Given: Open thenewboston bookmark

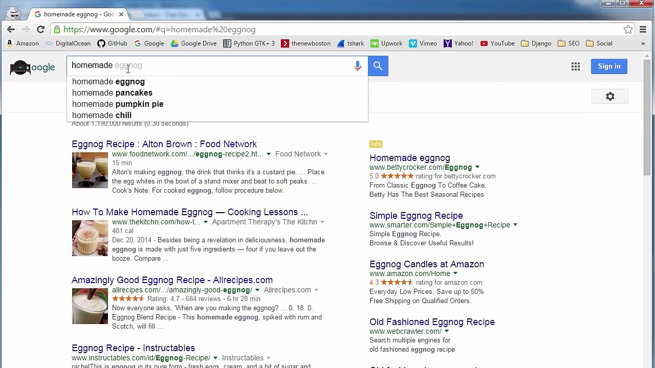Looking at the screenshot, I should (306, 43).
